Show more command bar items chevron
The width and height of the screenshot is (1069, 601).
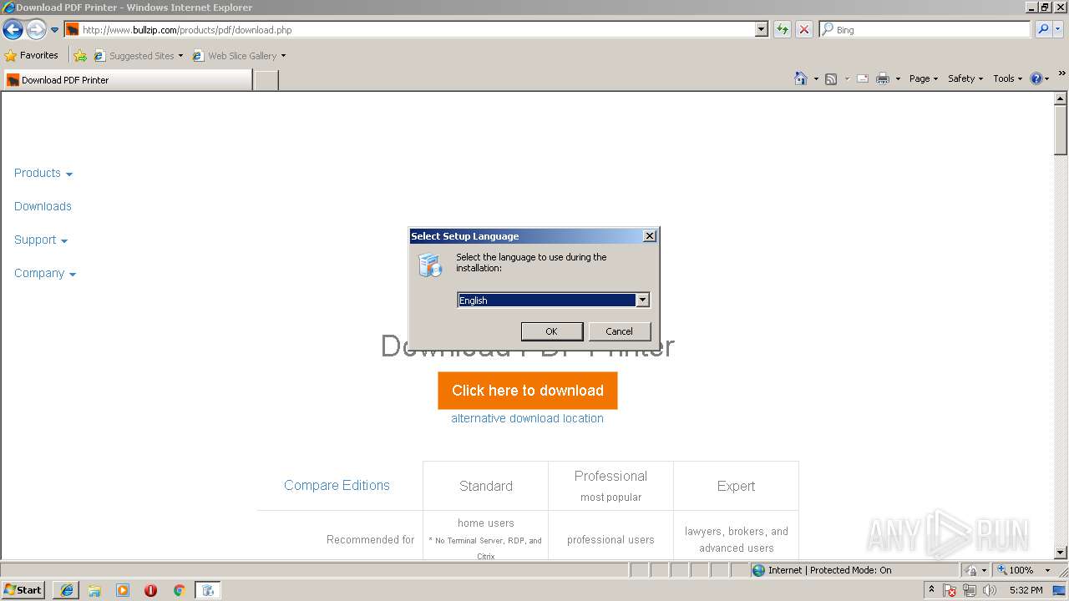click(x=1062, y=73)
